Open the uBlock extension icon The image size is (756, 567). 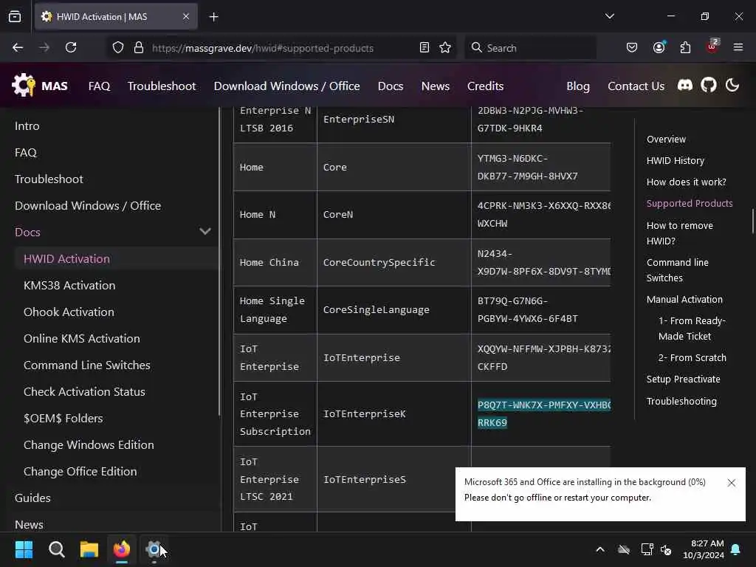click(x=712, y=47)
